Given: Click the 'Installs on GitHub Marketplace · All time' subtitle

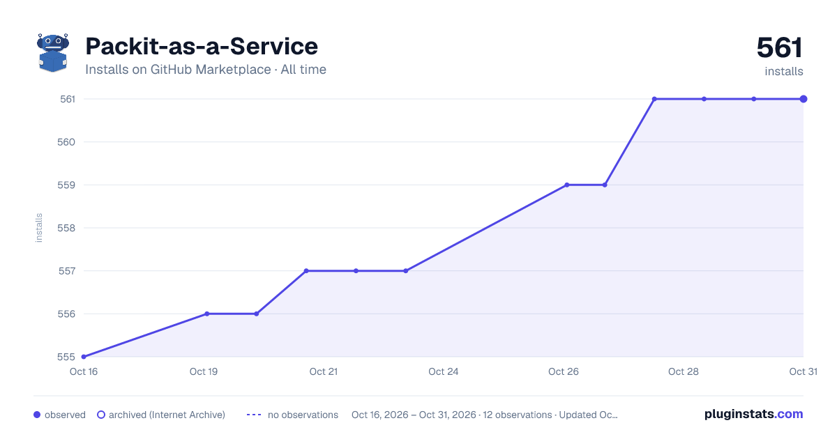Looking at the screenshot, I should (x=206, y=70).
